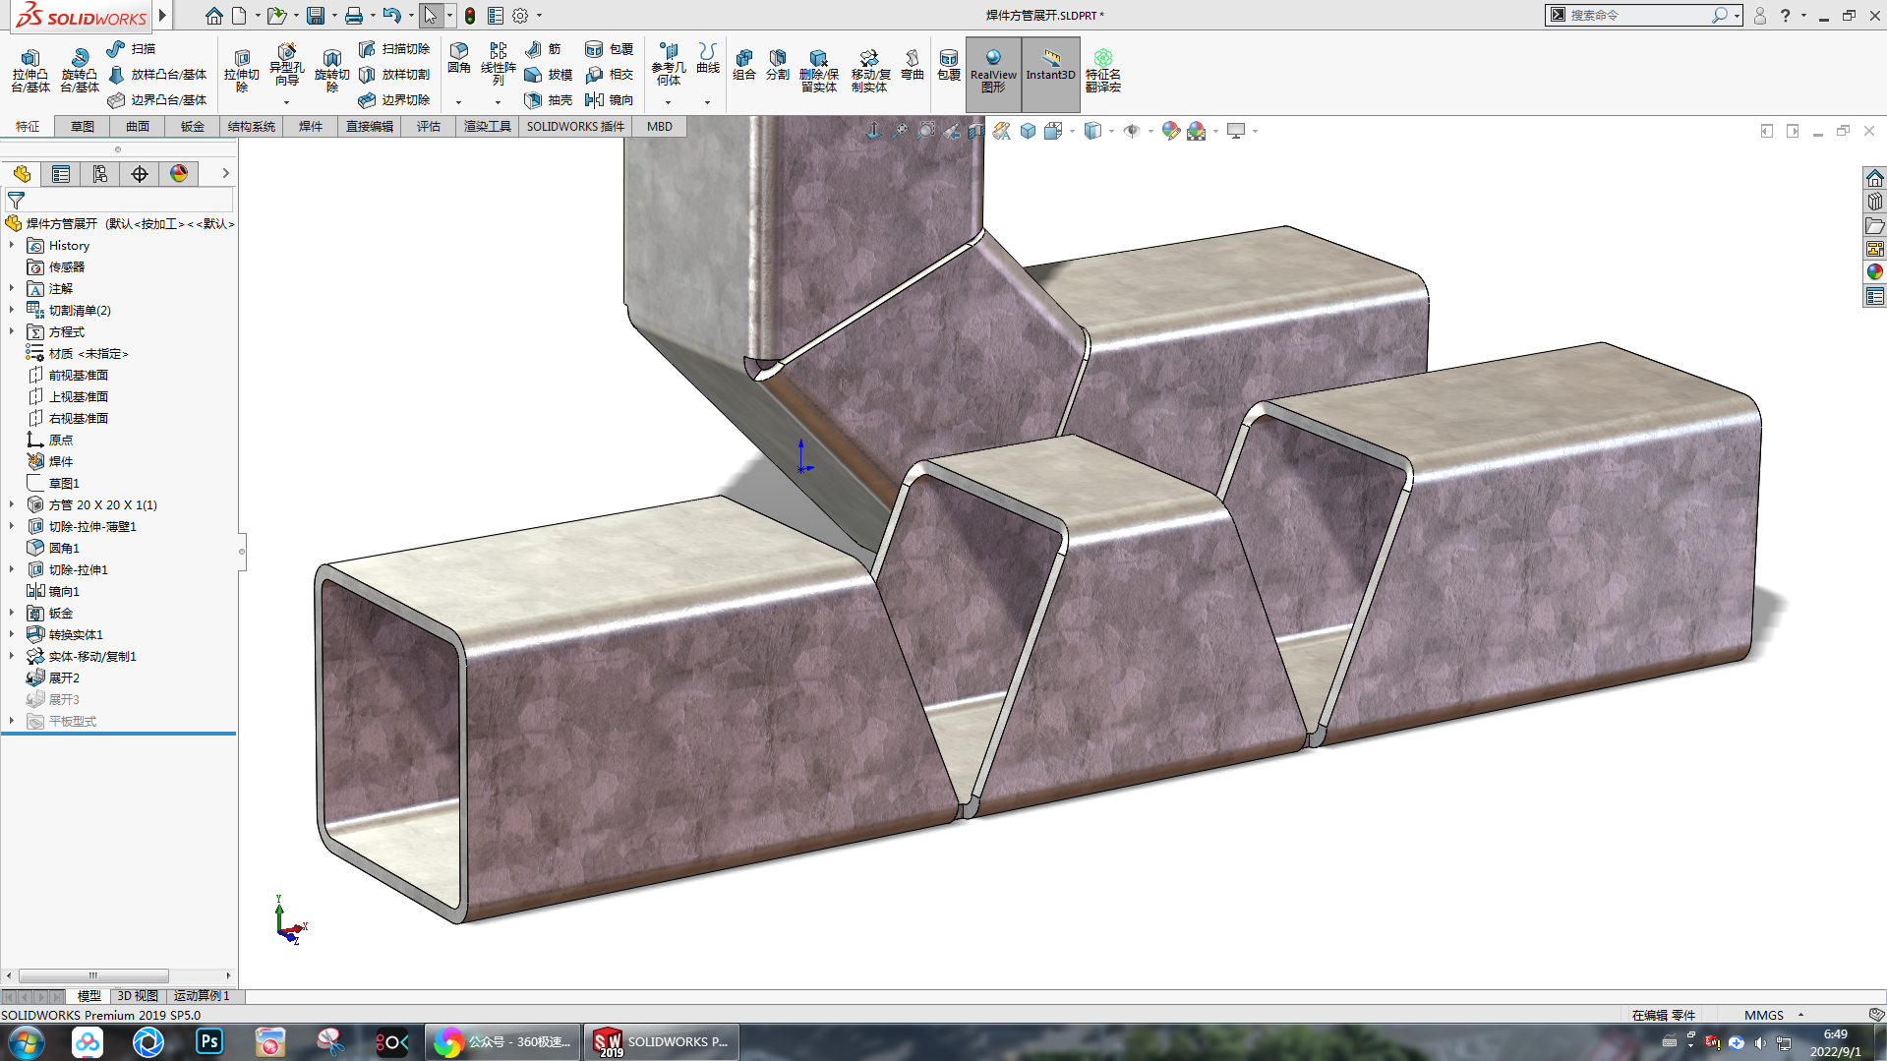
Task: Switch to the PropertyManager panel tab
Action: point(61,174)
